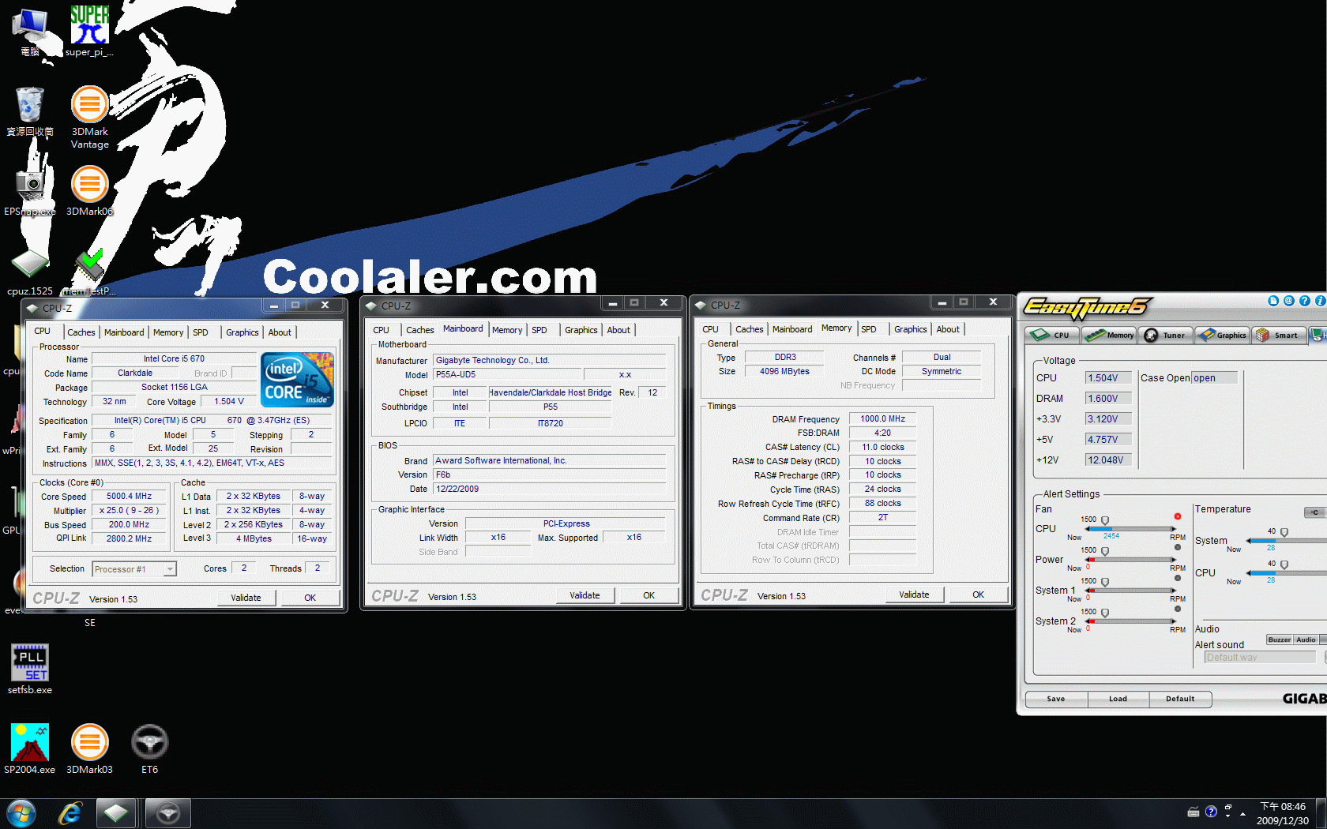Open the cpuz.1525 desktop icon

point(30,272)
